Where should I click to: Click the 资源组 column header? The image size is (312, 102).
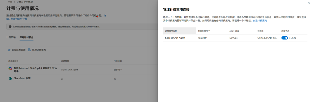pos(260,31)
